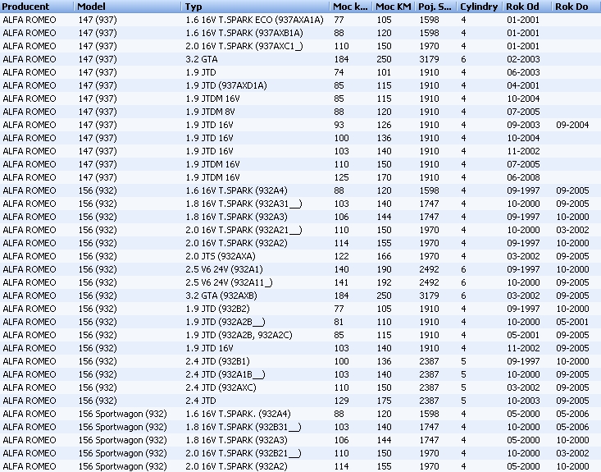Select the 2.4 JTD (932B1) cell

pos(218,361)
